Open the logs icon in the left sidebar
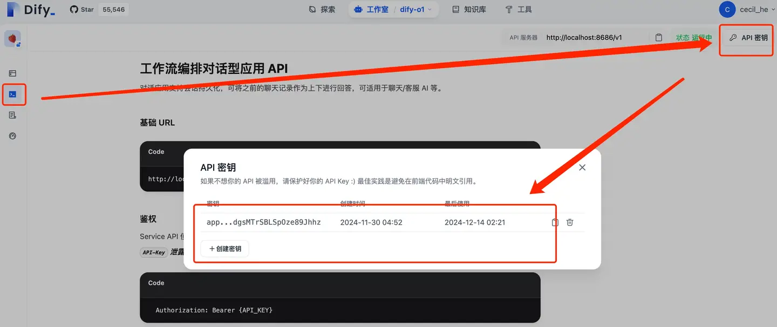 click(x=13, y=115)
